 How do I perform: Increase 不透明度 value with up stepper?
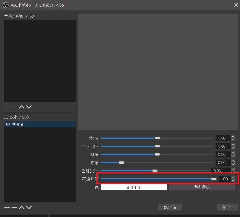[x=233, y=177]
